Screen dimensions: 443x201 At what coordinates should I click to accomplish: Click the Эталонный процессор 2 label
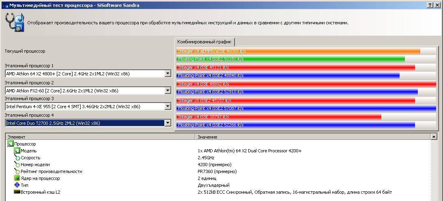click(29, 83)
